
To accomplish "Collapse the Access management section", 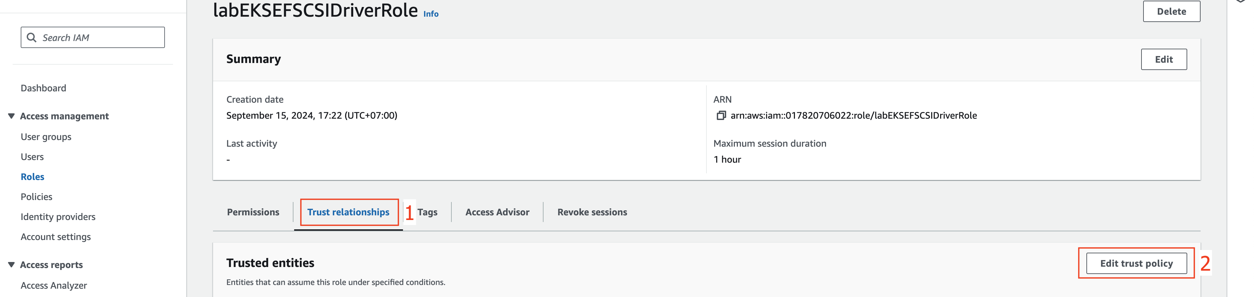I will coord(11,116).
